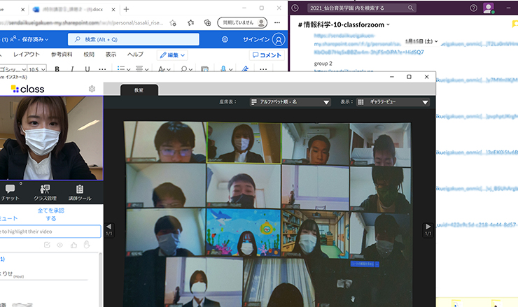Image resolution: width=518 pixels, height=307 pixels.
Task: Click the Dictate microphone icon in Word
Action: click(223, 69)
